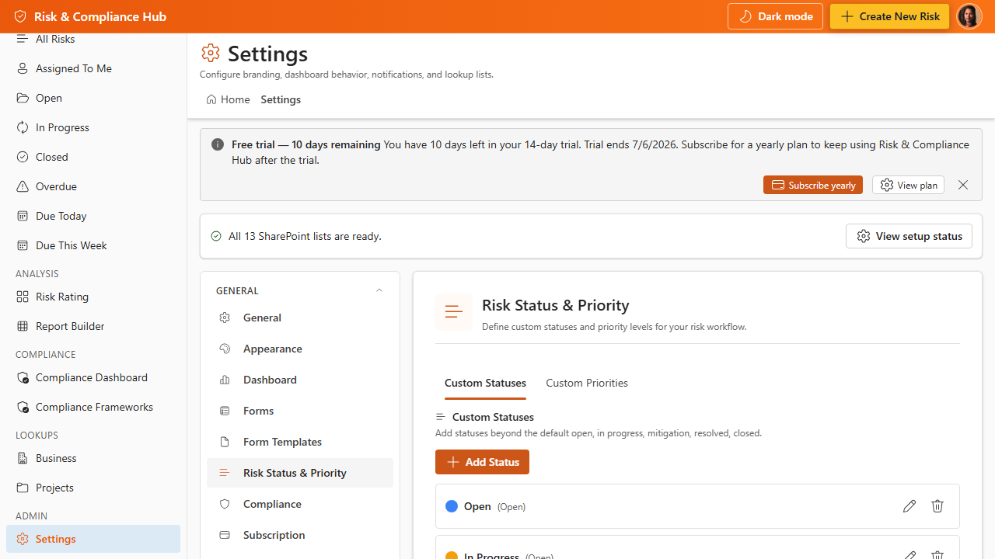Open Appearance settings page
The height and width of the screenshot is (559, 995).
(x=300, y=349)
